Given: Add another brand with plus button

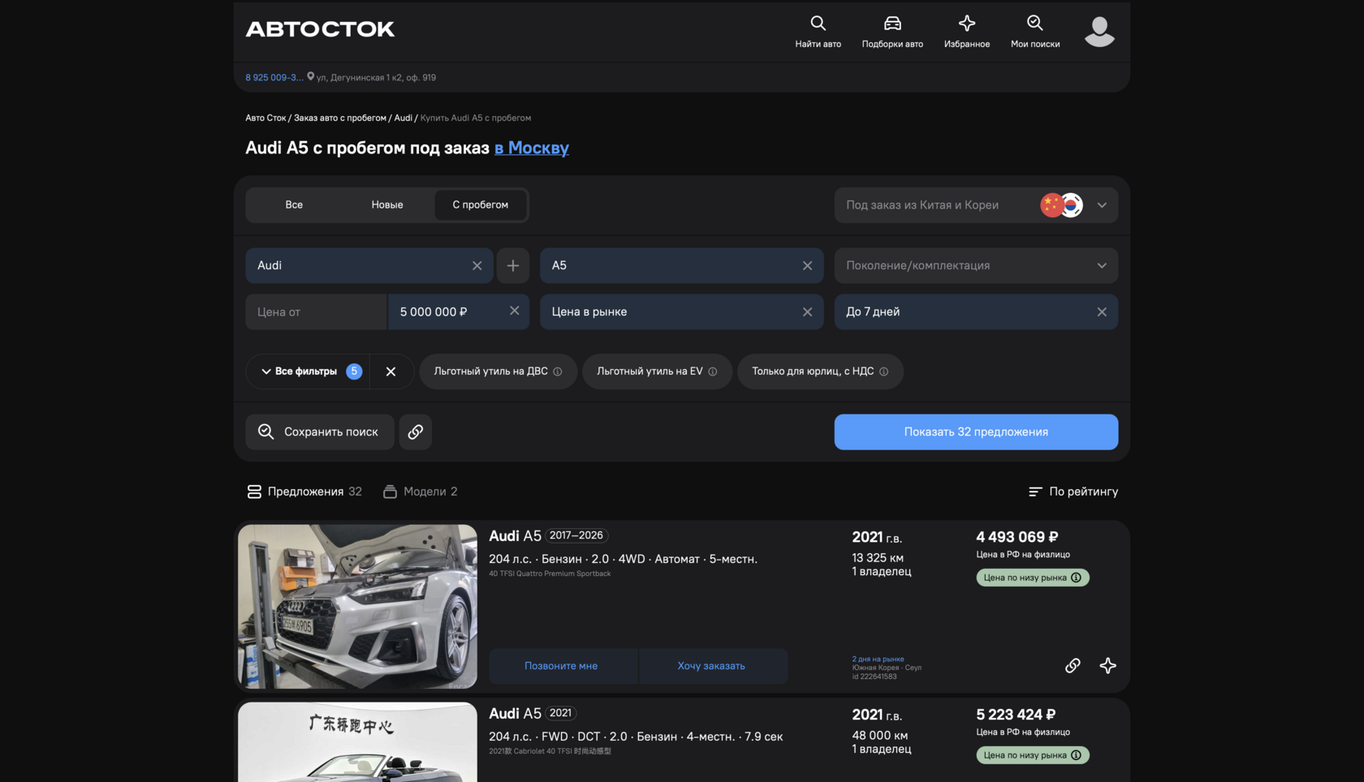Looking at the screenshot, I should 513,266.
